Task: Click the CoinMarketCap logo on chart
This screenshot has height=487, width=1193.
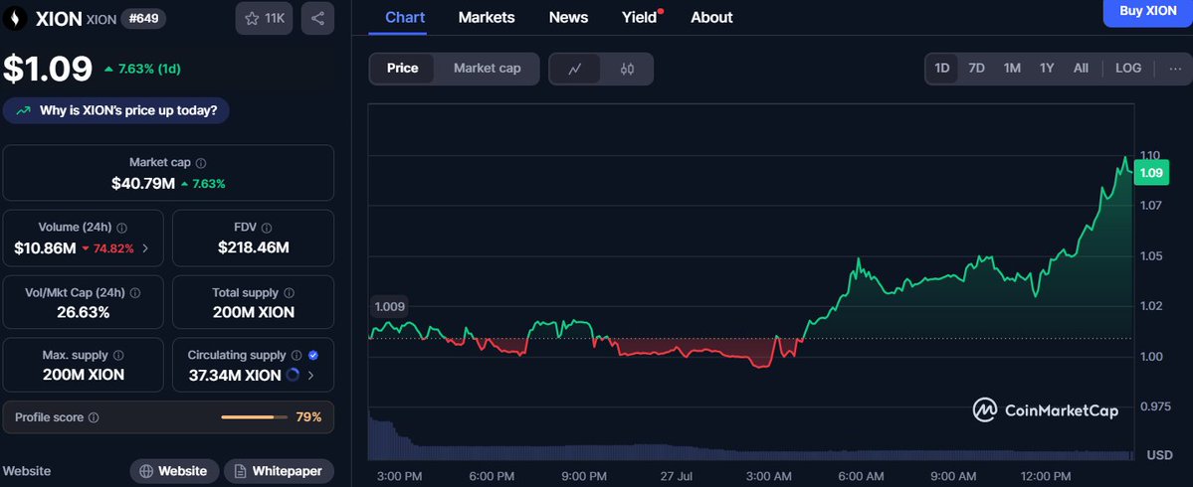Action: [1046, 410]
